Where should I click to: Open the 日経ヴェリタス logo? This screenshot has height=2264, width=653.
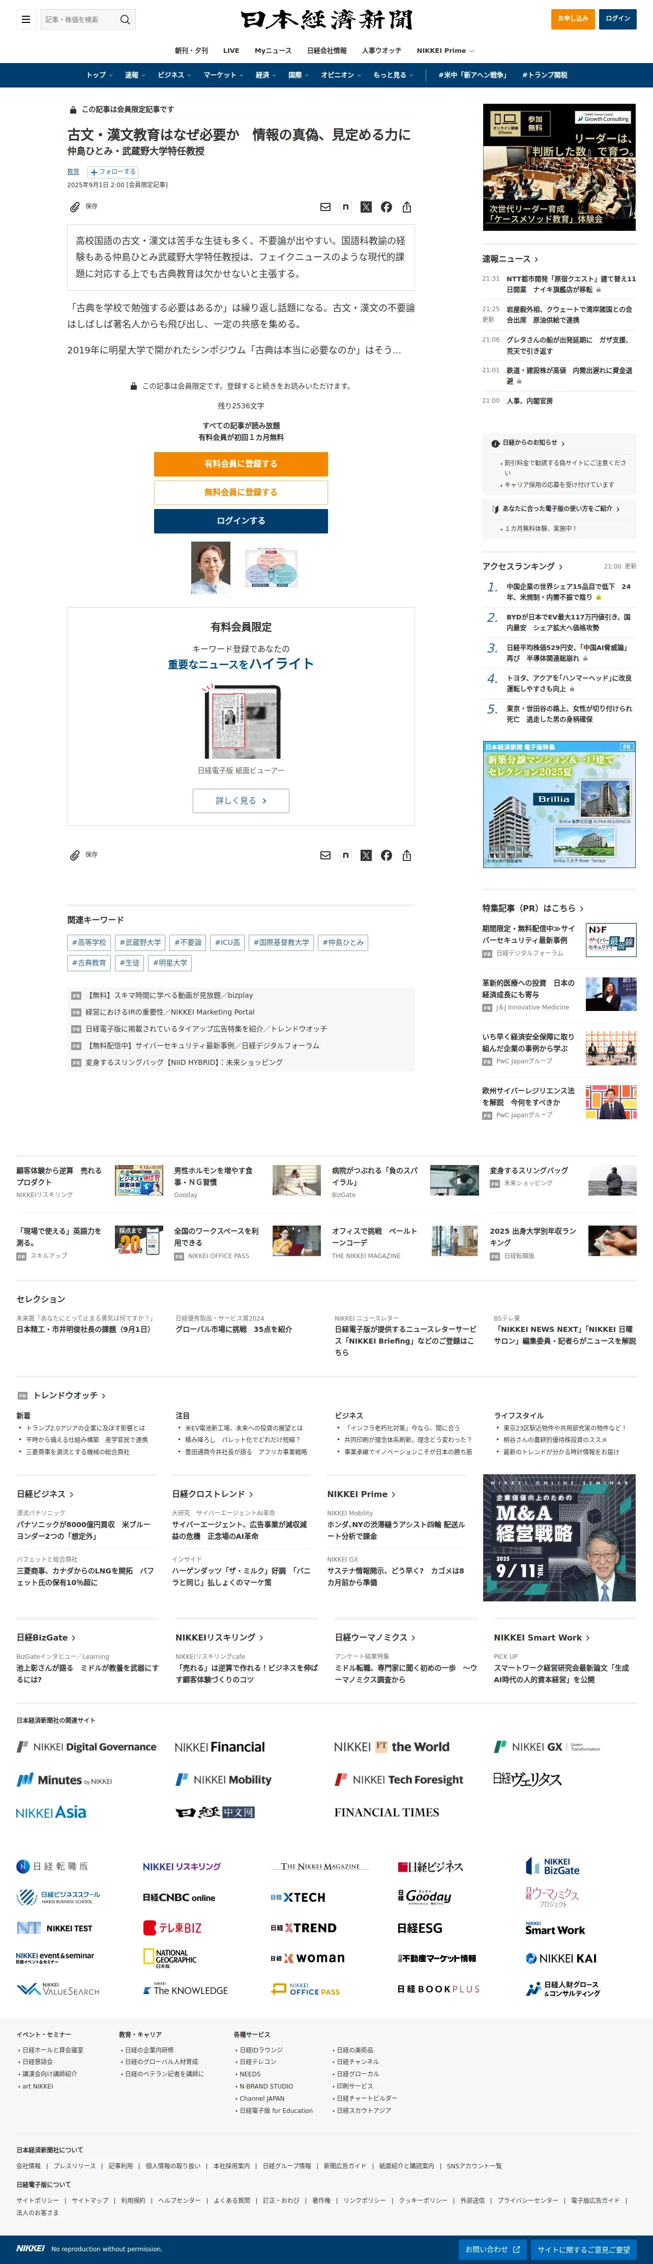pos(526,1779)
